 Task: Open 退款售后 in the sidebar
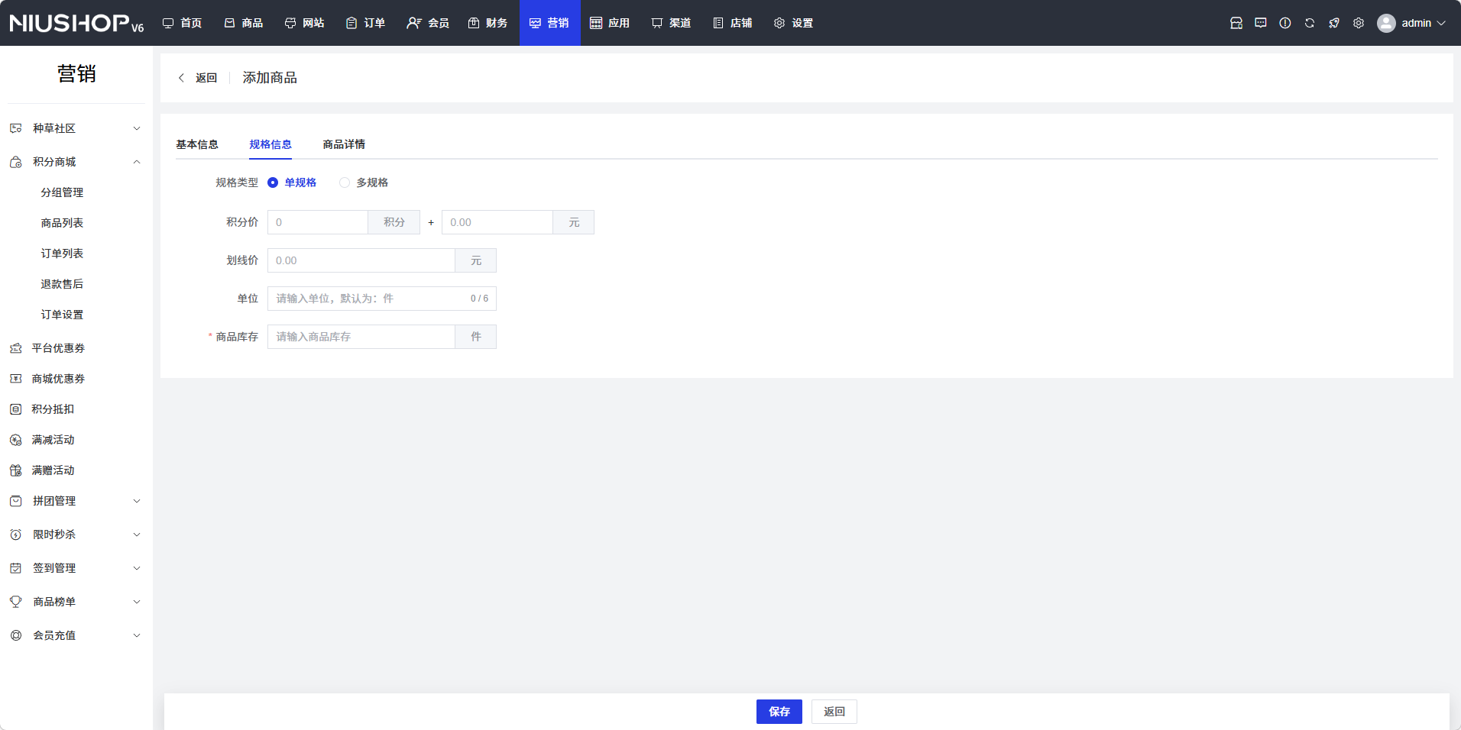(62, 284)
